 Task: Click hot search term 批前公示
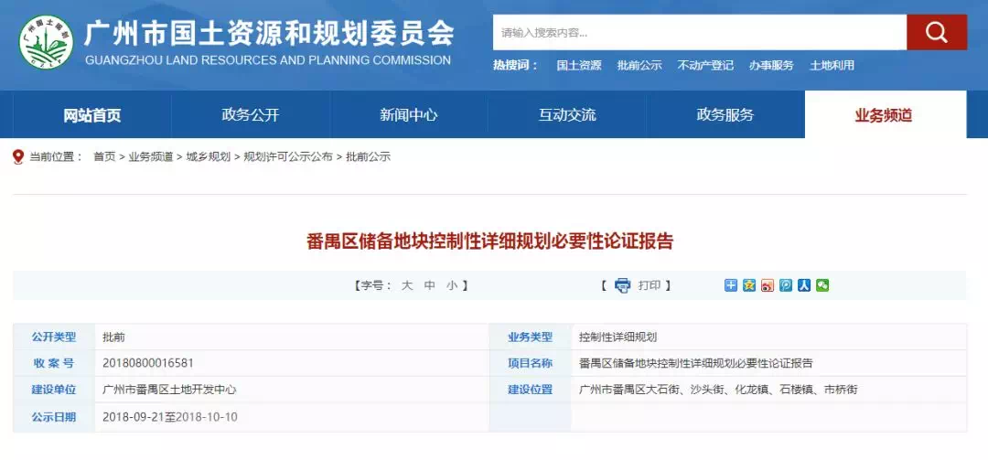(x=639, y=66)
